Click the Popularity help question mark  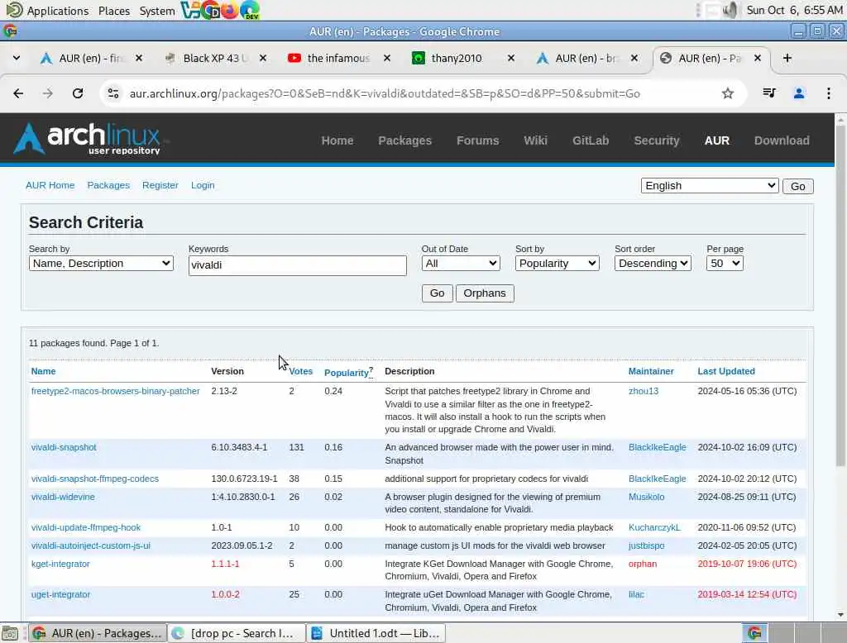pos(371,370)
